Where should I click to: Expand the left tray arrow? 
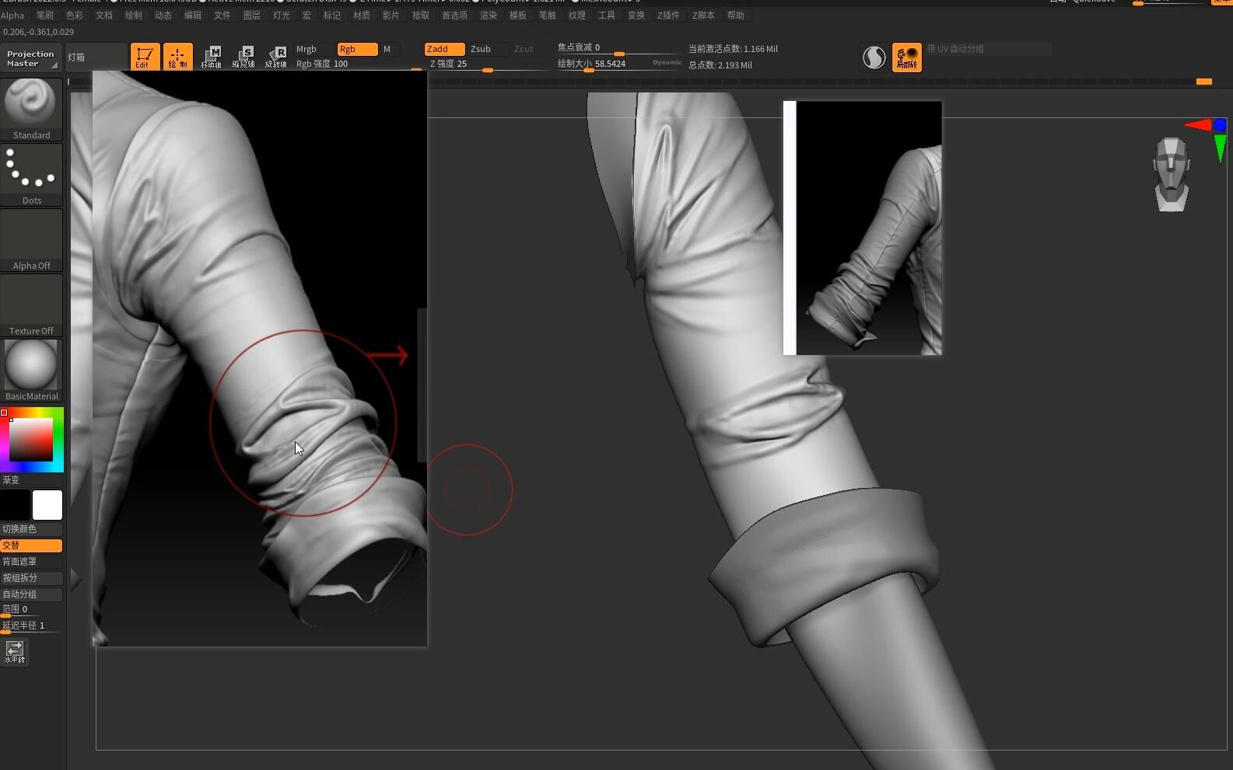point(75,578)
